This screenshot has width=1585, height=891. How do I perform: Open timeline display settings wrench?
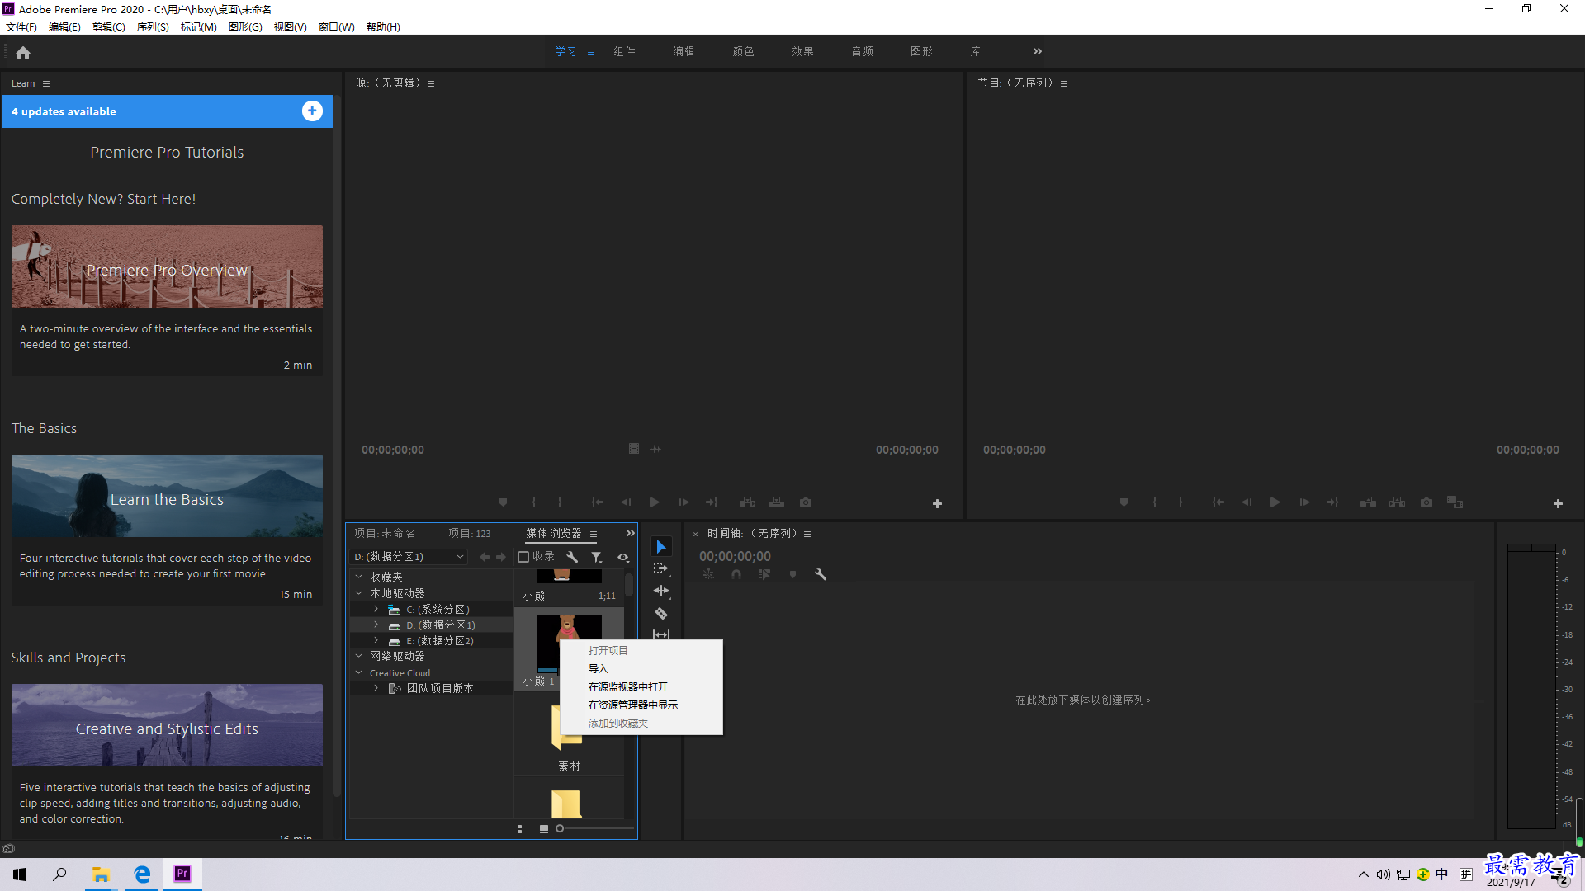pyautogui.click(x=821, y=574)
